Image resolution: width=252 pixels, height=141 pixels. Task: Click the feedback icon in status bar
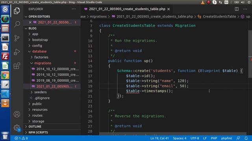coord(238,138)
